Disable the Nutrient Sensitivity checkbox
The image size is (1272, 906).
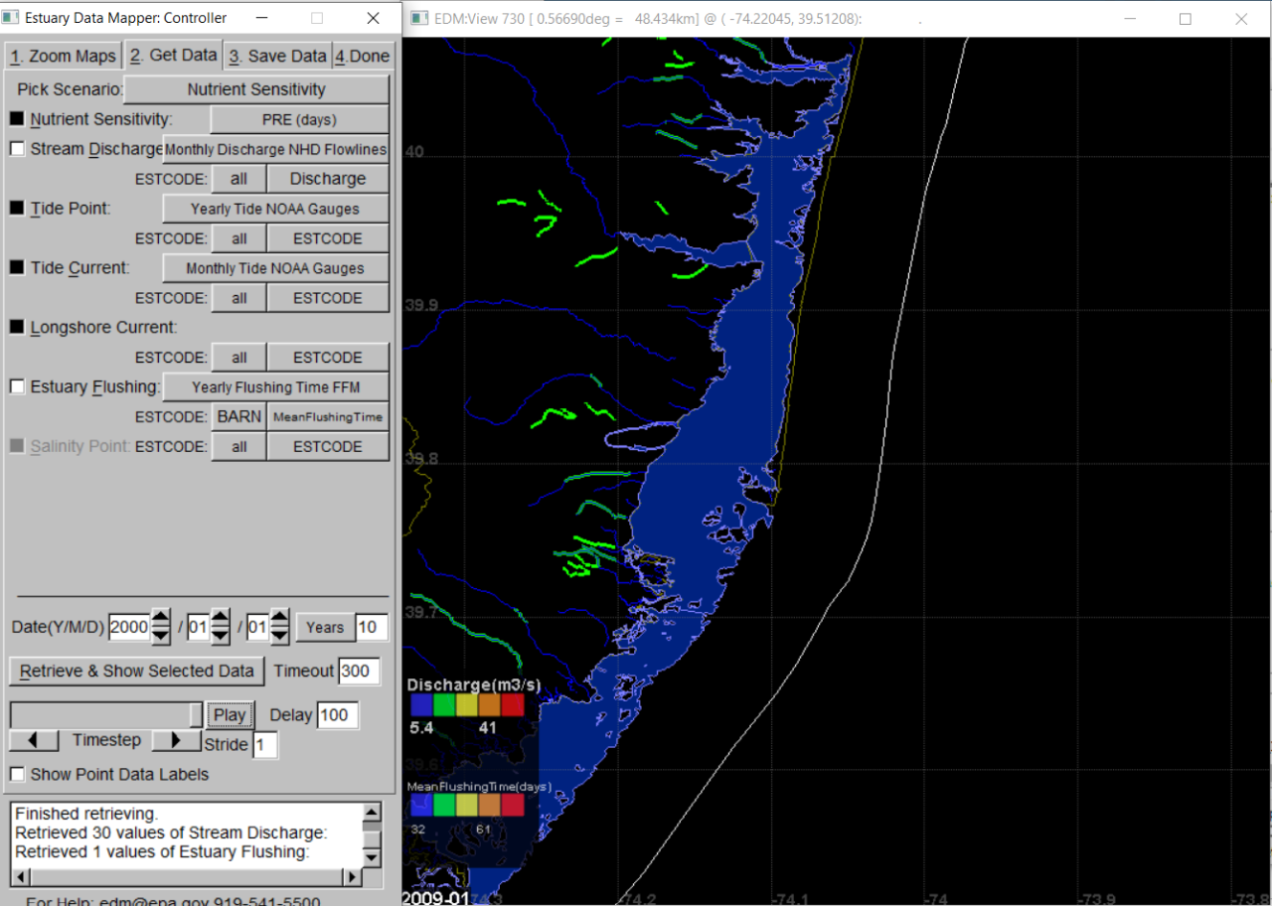(17, 118)
